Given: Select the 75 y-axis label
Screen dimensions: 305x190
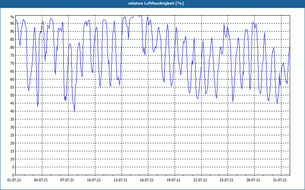Looking at the screenshot, I should coord(12,55).
